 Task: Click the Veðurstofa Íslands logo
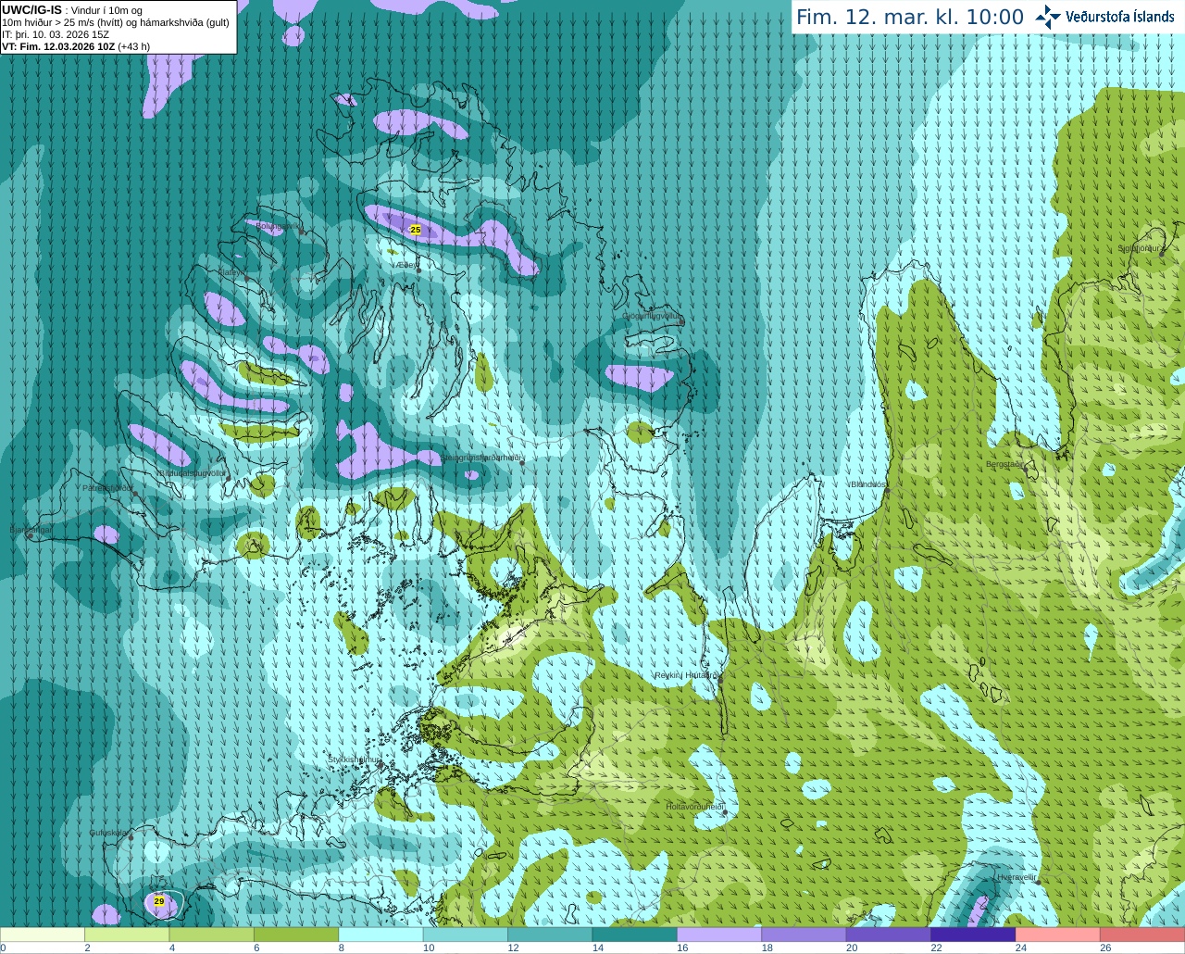coord(1104,17)
